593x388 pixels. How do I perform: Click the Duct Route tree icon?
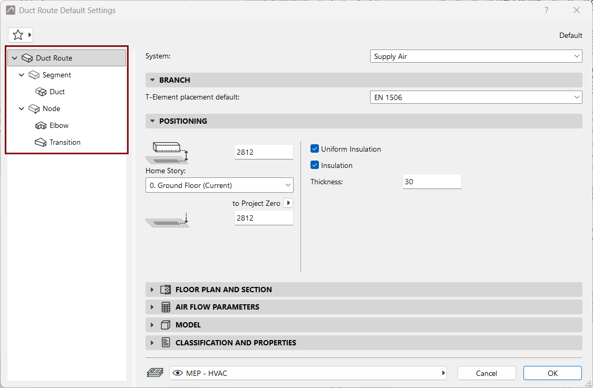click(27, 58)
